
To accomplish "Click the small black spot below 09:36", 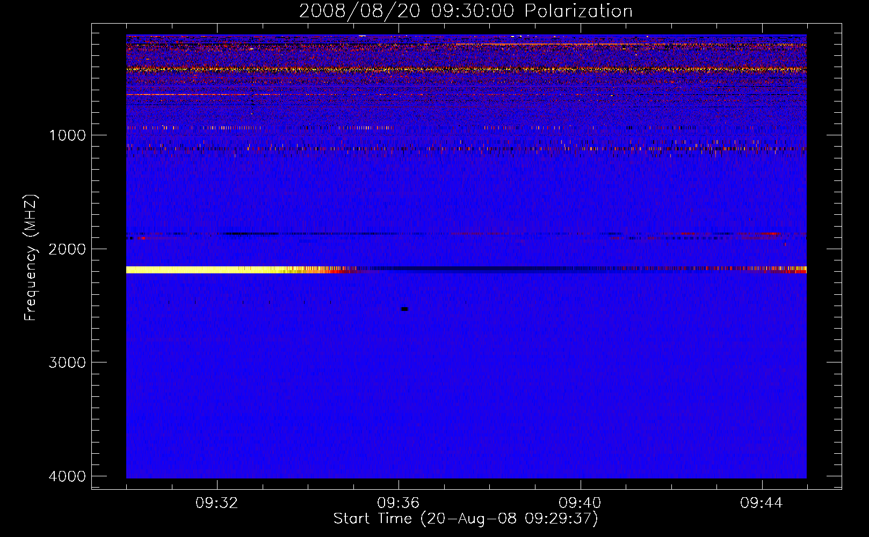I will click(405, 309).
